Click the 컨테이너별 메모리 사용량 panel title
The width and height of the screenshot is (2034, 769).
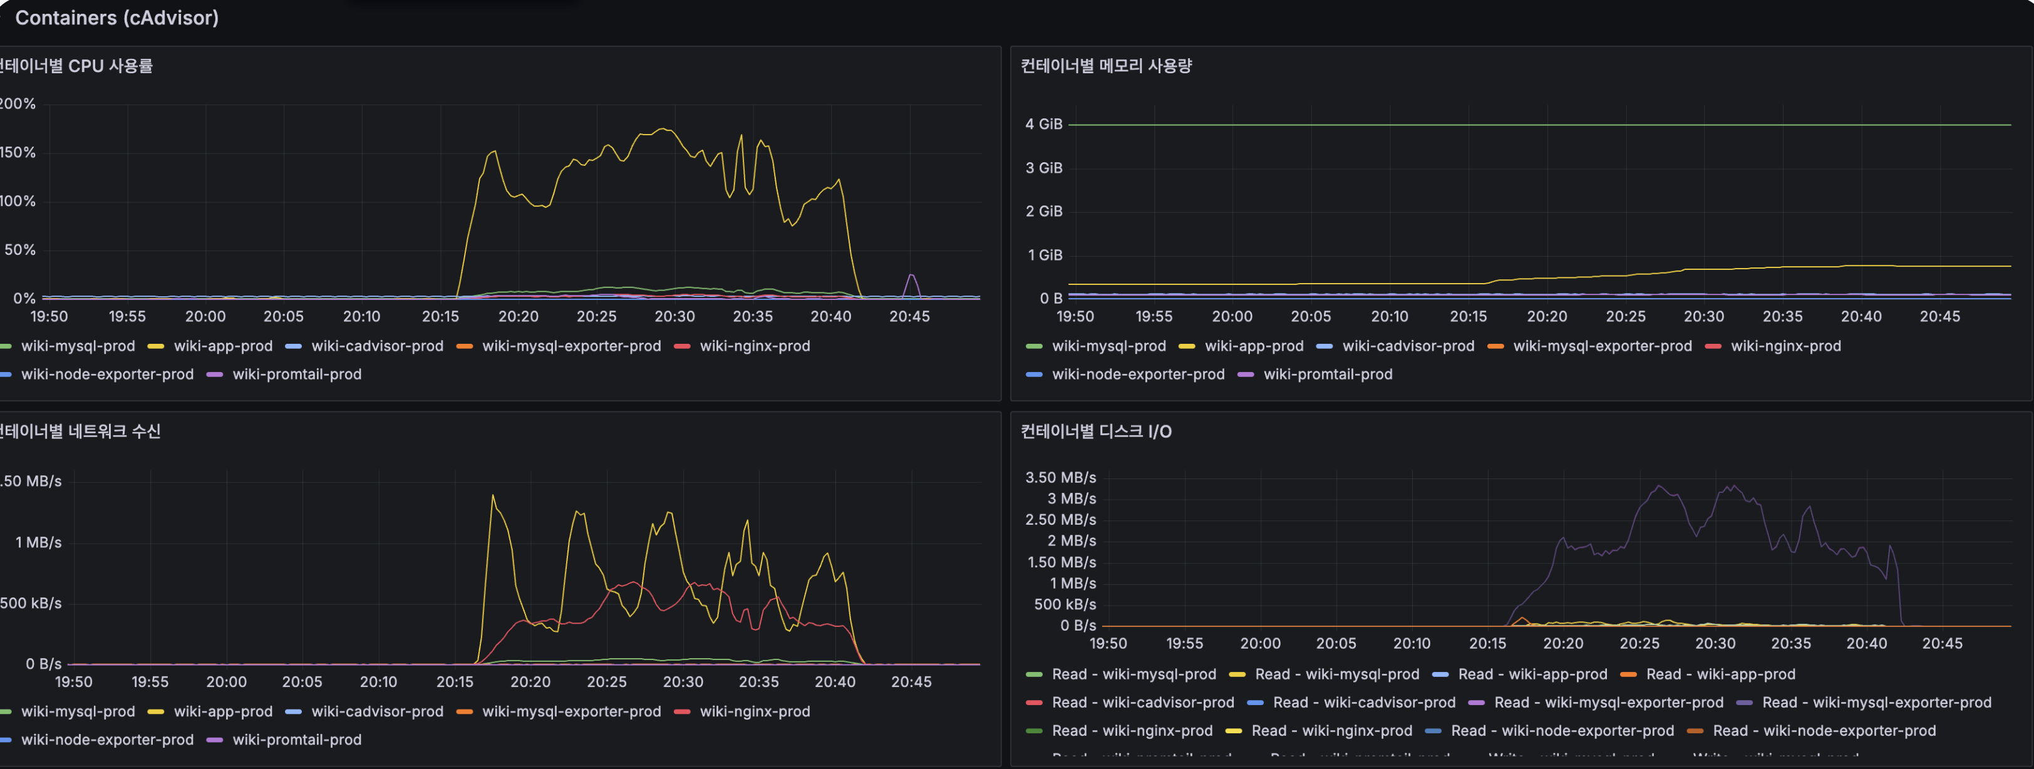(x=1106, y=66)
